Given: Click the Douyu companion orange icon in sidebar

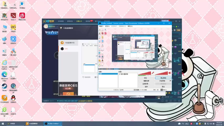Looking at the screenshot, I should (62, 43).
